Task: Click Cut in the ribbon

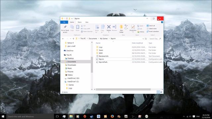Action: click(83, 26)
